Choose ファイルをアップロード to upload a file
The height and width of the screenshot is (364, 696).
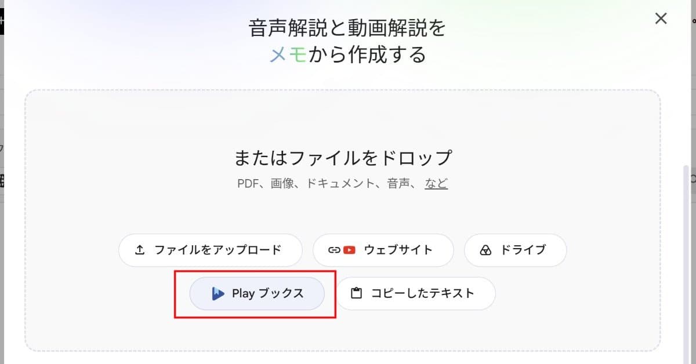coord(211,250)
